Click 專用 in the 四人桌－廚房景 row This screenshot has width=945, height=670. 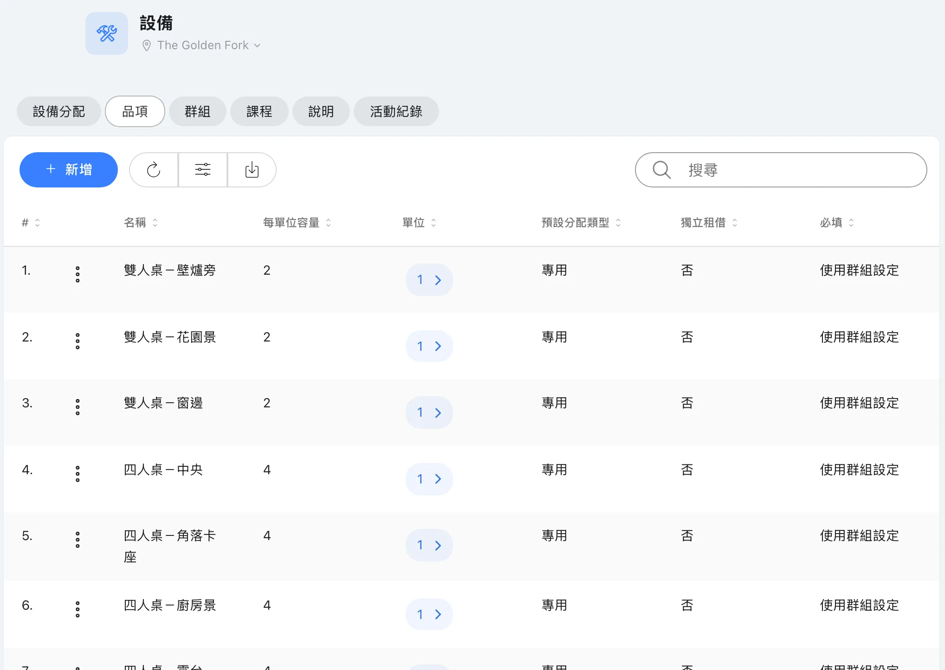pyautogui.click(x=555, y=606)
